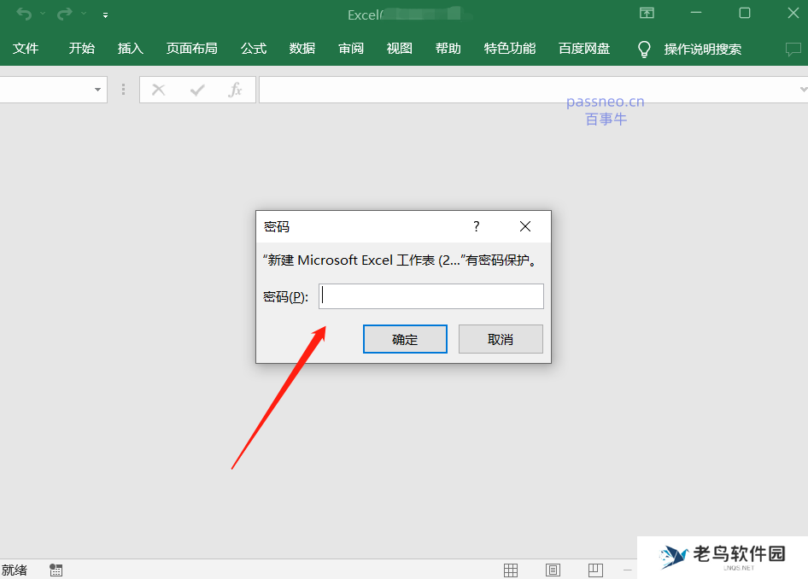Click the dialog help question mark
Screen dimensions: 808x579
click(476, 226)
